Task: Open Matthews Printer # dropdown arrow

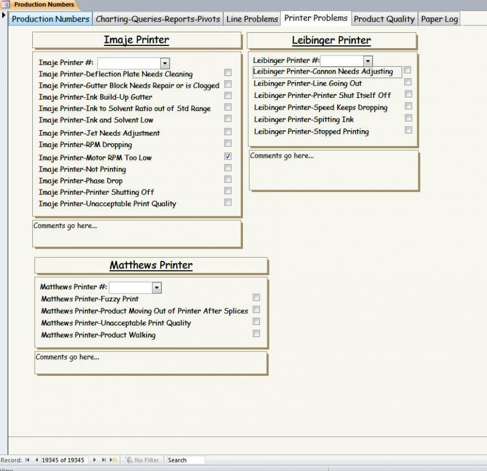Action: tap(157, 288)
